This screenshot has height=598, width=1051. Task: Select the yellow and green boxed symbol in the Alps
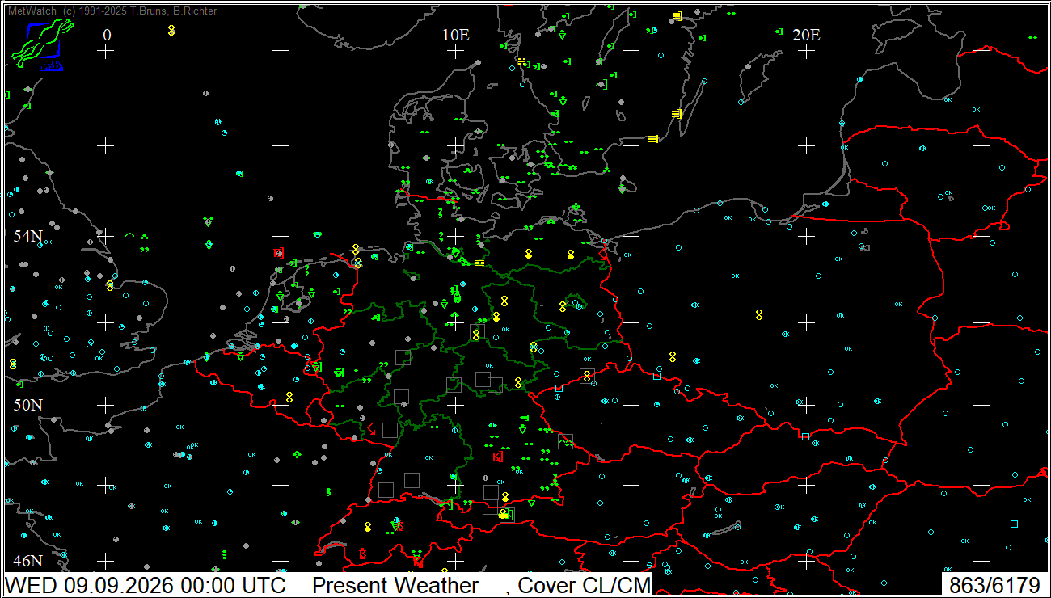coord(506,515)
